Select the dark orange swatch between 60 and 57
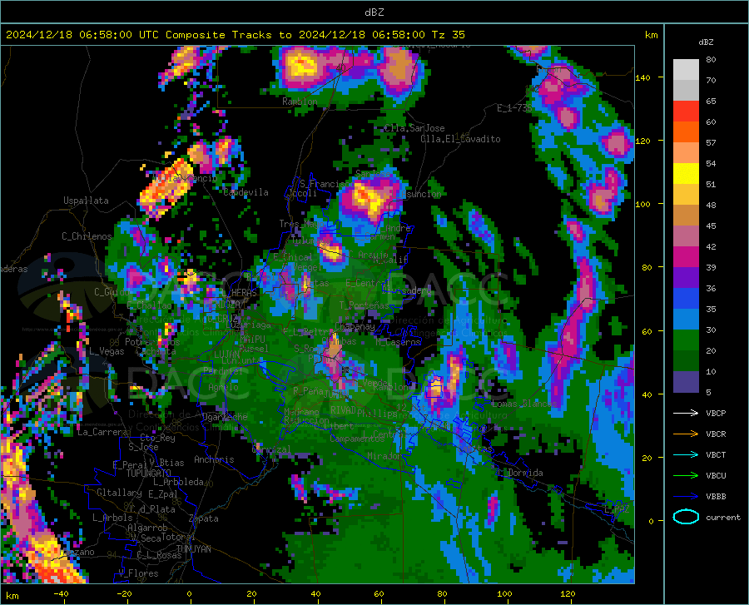749x605 pixels. [686, 132]
